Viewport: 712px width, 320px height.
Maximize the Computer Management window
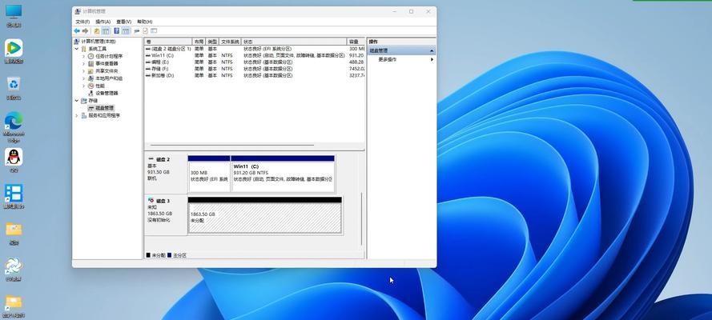(411, 11)
